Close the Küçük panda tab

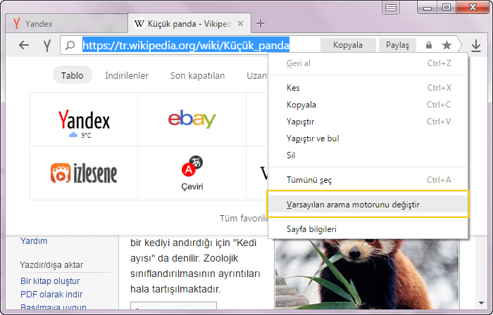pos(241,23)
